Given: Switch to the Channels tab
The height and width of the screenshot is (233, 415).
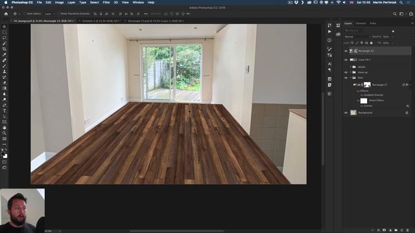Looking at the screenshot, I should point(361,23).
